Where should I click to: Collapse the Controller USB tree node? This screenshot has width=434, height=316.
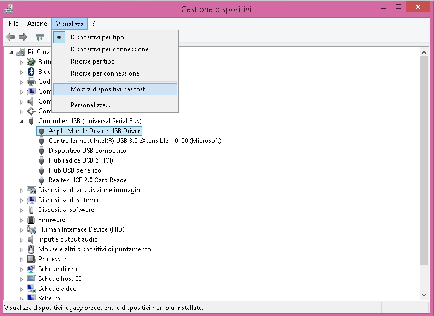click(22, 121)
